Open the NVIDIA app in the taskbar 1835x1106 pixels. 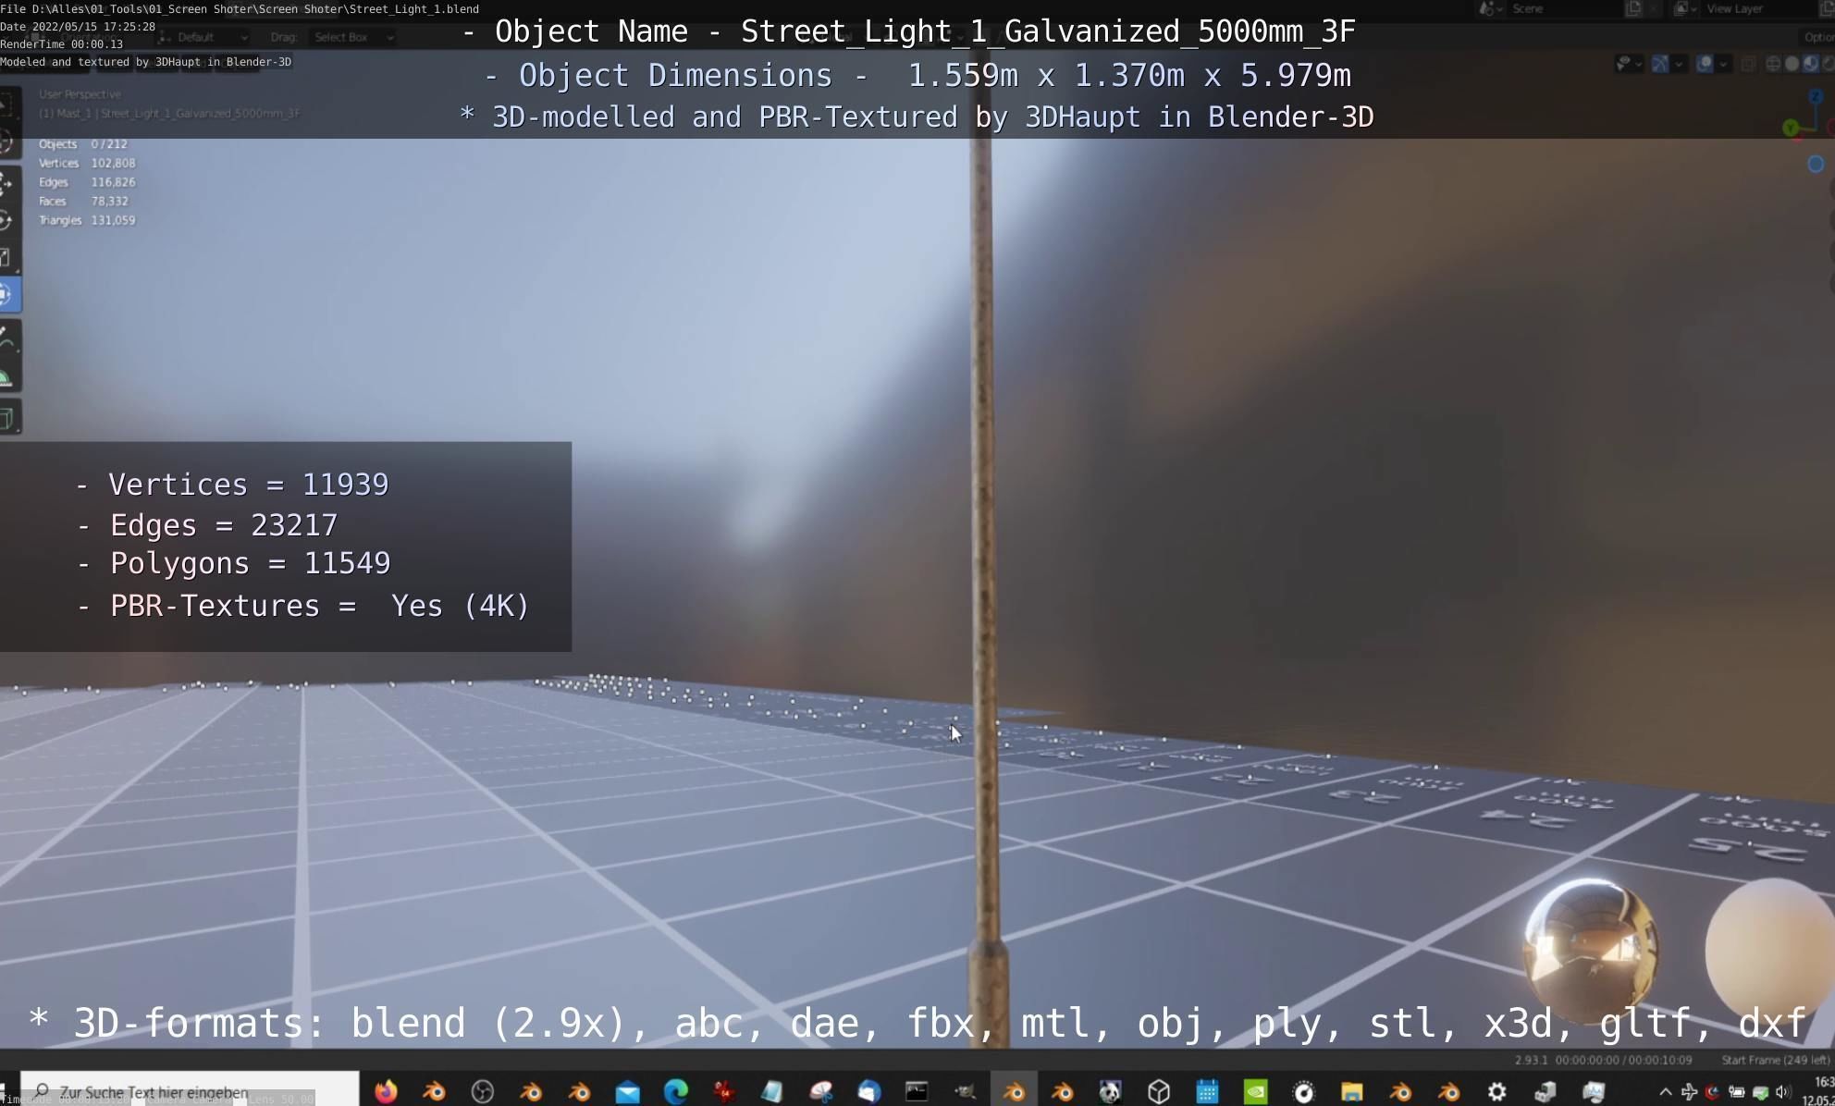pos(1255,1092)
